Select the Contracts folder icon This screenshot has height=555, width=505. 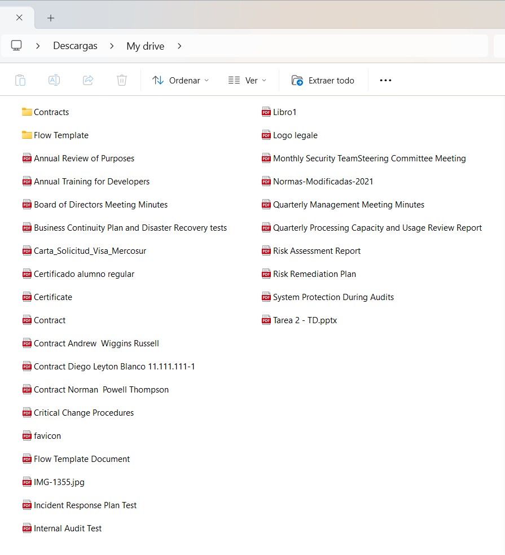coord(27,112)
